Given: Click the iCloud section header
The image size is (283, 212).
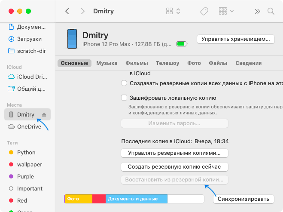Looking at the screenshot, I should (x=14, y=67).
